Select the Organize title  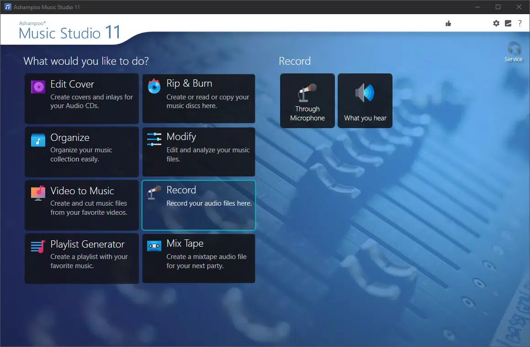coord(70,138)
